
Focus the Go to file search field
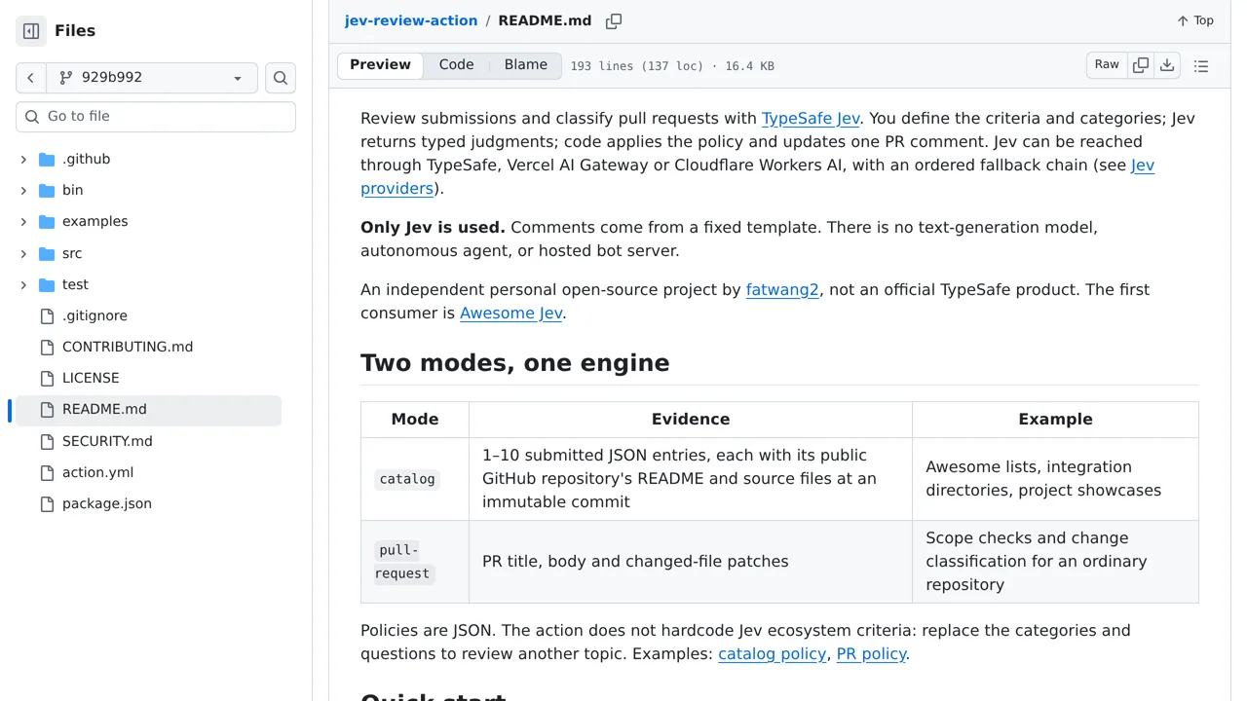(x=156, y=117)
